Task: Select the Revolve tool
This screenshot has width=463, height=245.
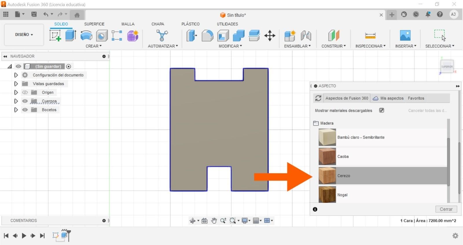Action: click(86, 36)
